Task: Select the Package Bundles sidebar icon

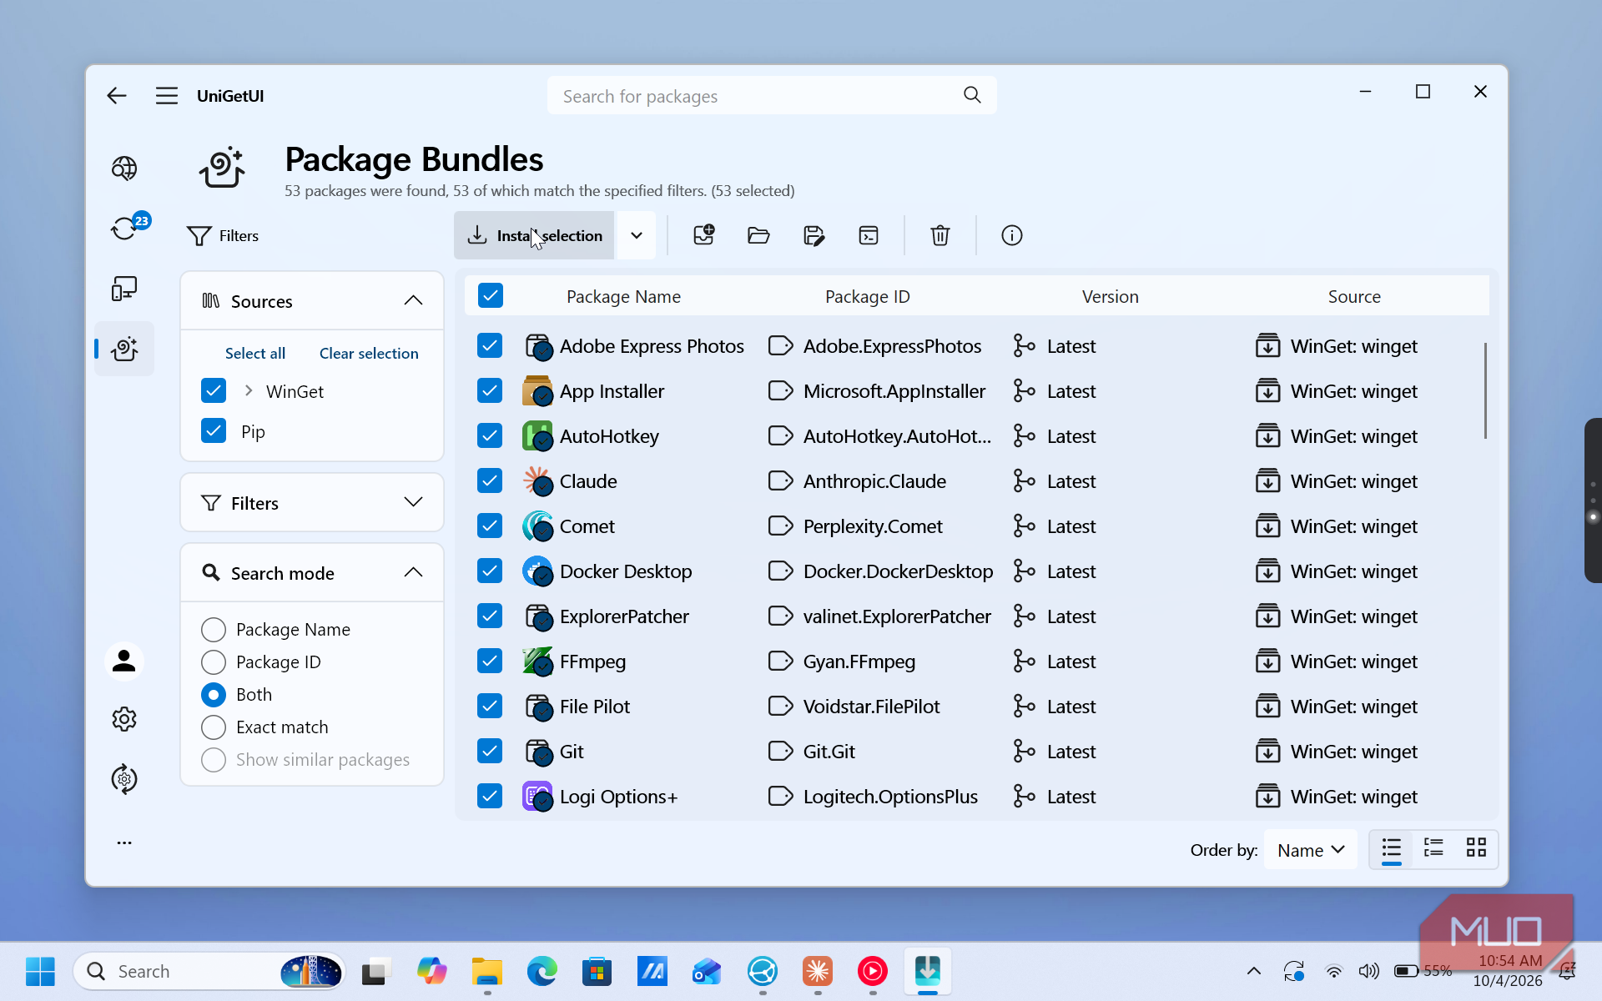Action: (124, 349)
